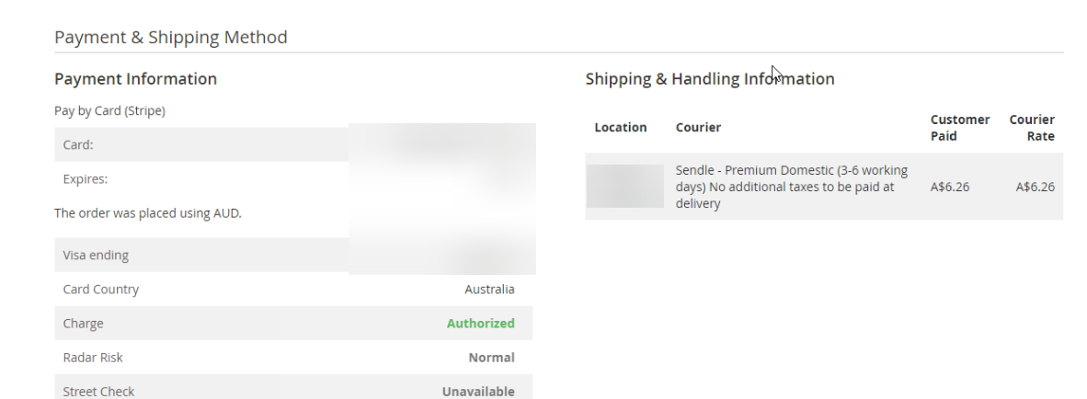1087x399 pixels.
Task: Click the Card row label
Action: coord(77,144)
